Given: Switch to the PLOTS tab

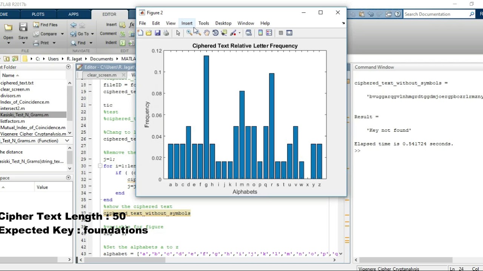Looking at the screenshot, I should click(38, 14).
